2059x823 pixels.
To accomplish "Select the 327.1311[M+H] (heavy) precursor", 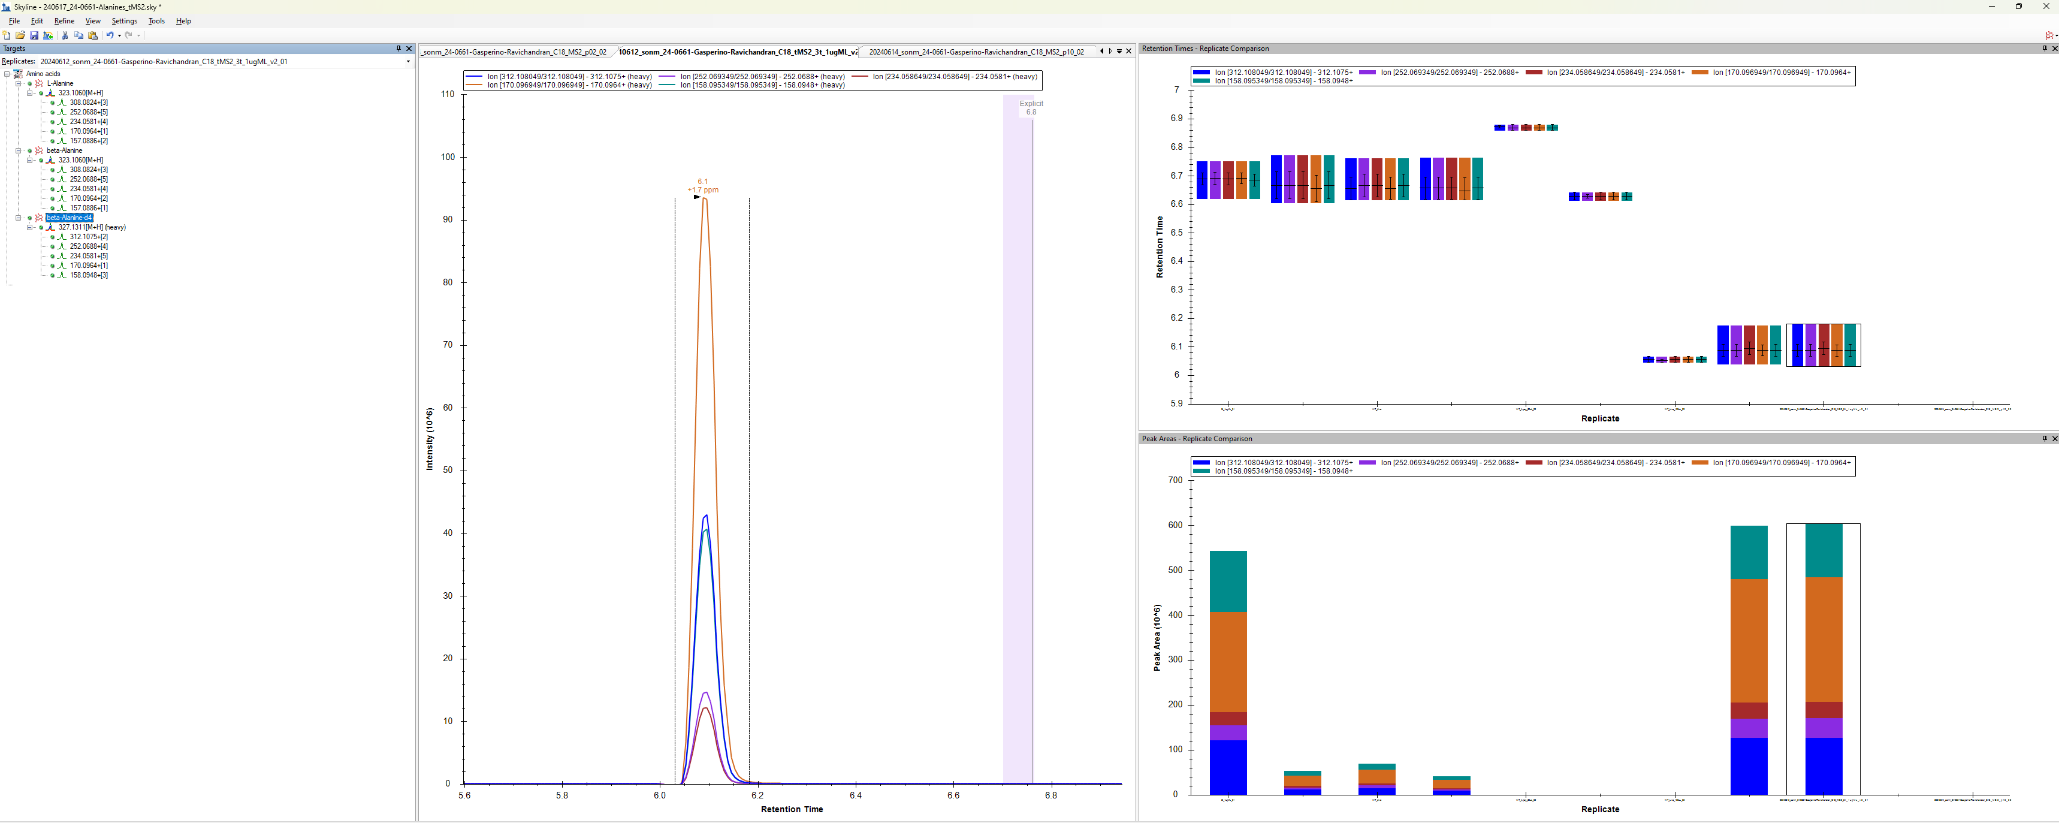I will [91, 227].
